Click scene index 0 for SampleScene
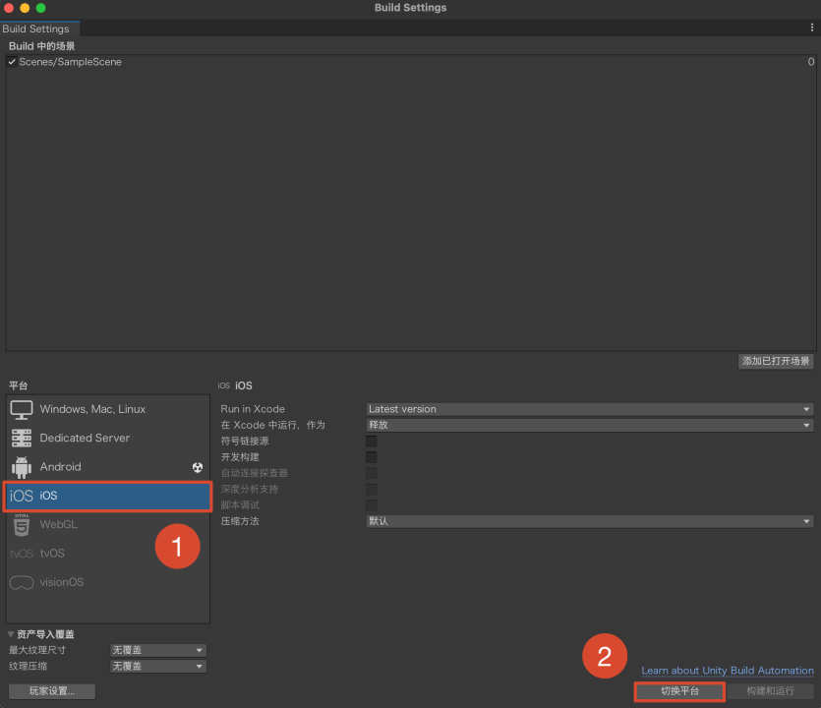 (x=810, y=62)
